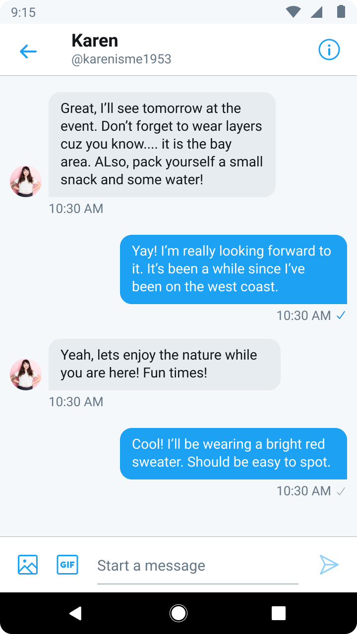357x634 pixels.
Task: Click the "Start a message" field
Action: 197,566
